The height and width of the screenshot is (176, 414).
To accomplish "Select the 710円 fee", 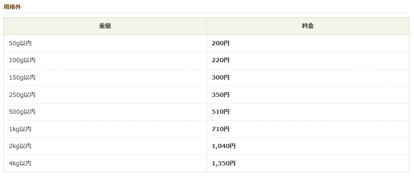I will pos(220,129).
